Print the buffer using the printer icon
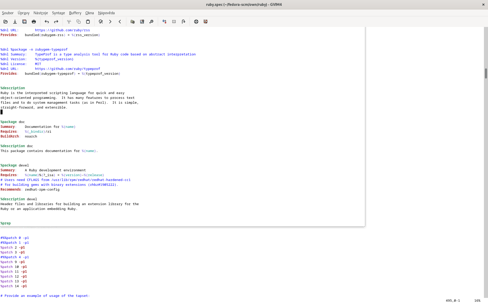488x305 pixels. [34, 22]
